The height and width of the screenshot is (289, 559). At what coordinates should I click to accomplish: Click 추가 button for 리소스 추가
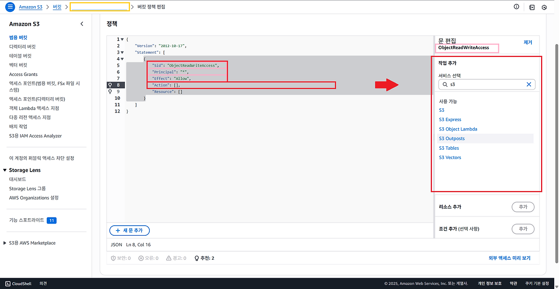click(523, 207)
